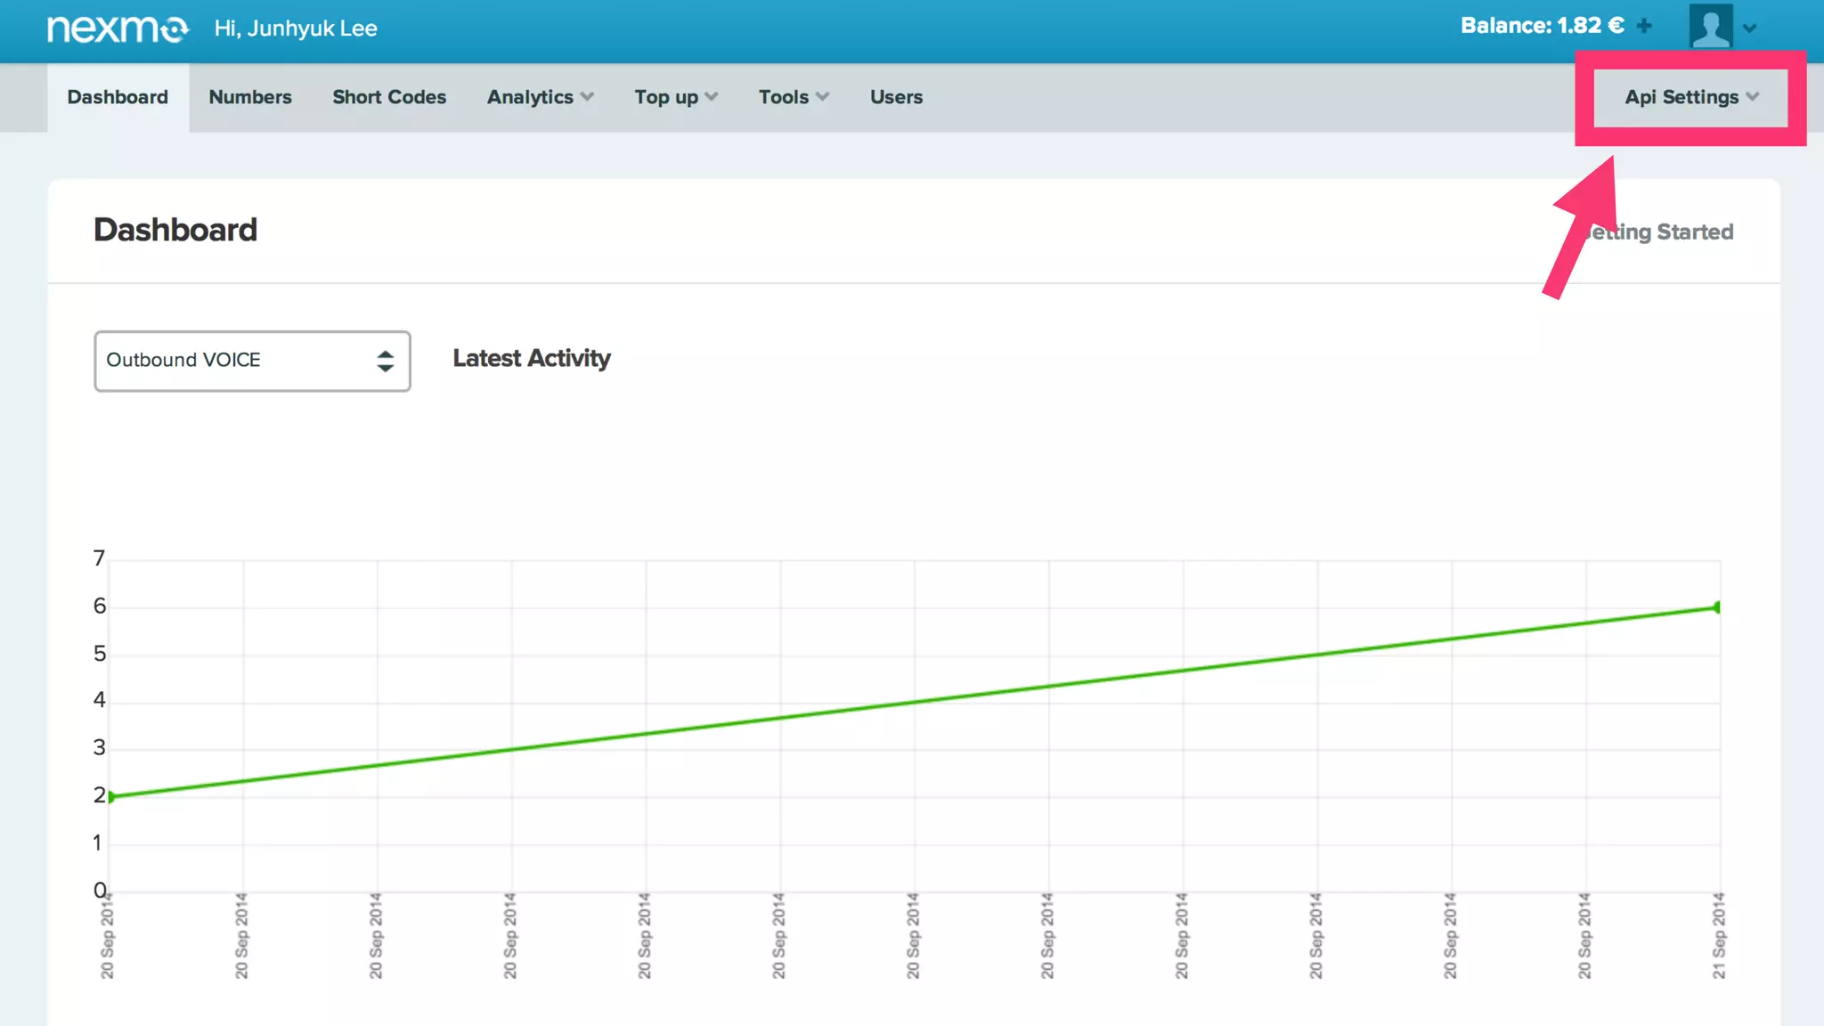Click the plus icon beside Balance

(x=1644, y=26)
